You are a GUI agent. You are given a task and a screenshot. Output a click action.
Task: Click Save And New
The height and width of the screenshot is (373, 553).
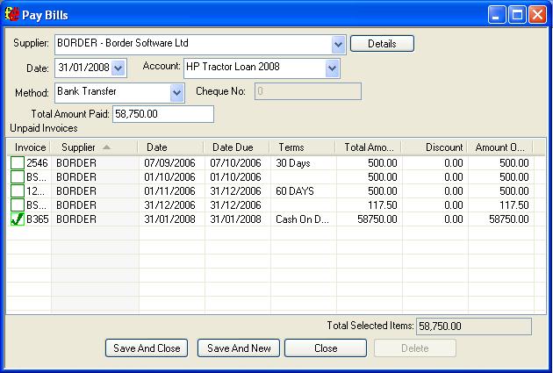239,348
